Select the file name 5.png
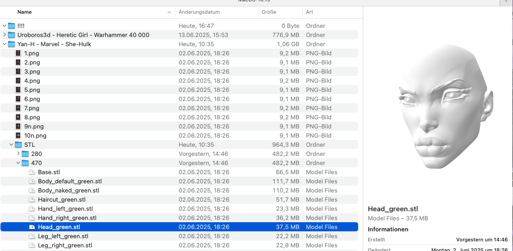 click(32, 90)
